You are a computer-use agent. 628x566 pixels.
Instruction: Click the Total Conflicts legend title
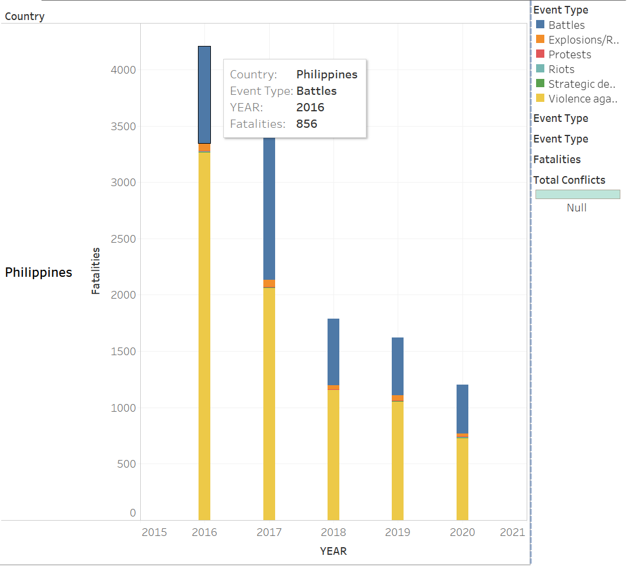pyautogui.click(x=569, y=180)
